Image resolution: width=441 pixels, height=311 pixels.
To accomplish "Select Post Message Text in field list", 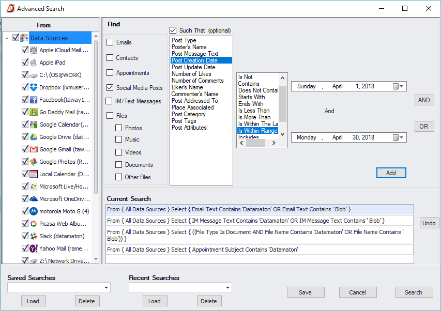I will pyautogui.click(x=195, y=54).
